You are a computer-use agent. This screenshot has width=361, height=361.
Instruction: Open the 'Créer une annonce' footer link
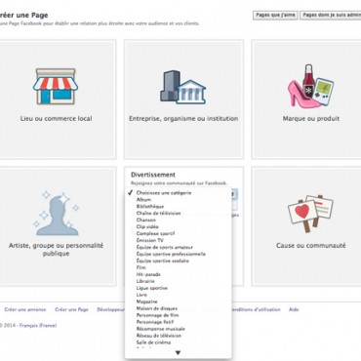click(25, 309)
